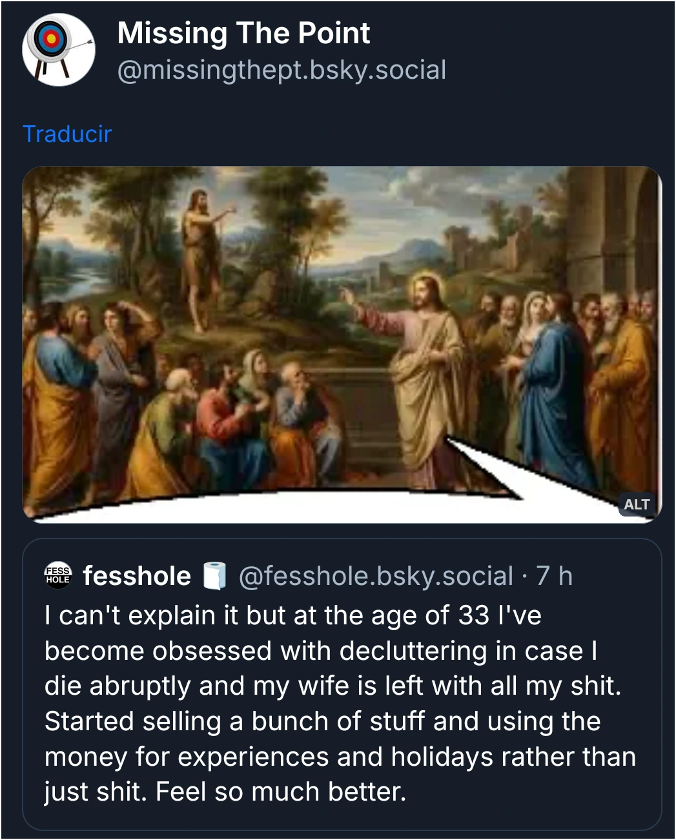Click the handle @fesshole.bsky.social
Screen dimensions: 676x840
pyautogui.click(x=374, y=577)
